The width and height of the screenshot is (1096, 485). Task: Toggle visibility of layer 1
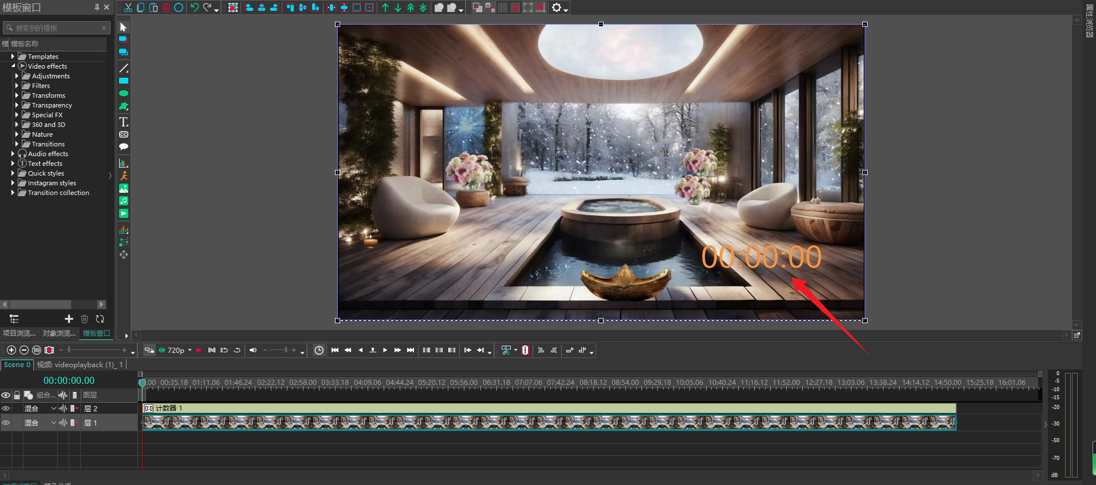(x=6, y=423)
